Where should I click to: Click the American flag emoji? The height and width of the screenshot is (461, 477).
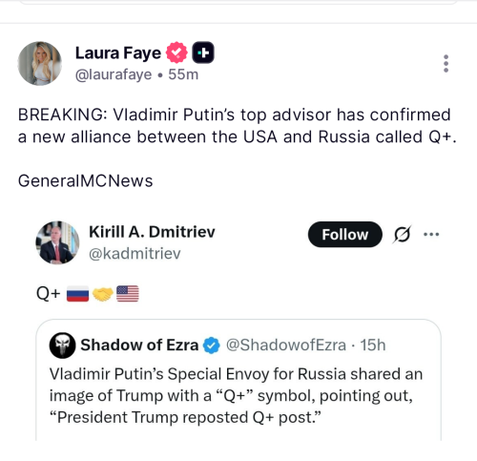pyautogui.click(x=128, y=293)
